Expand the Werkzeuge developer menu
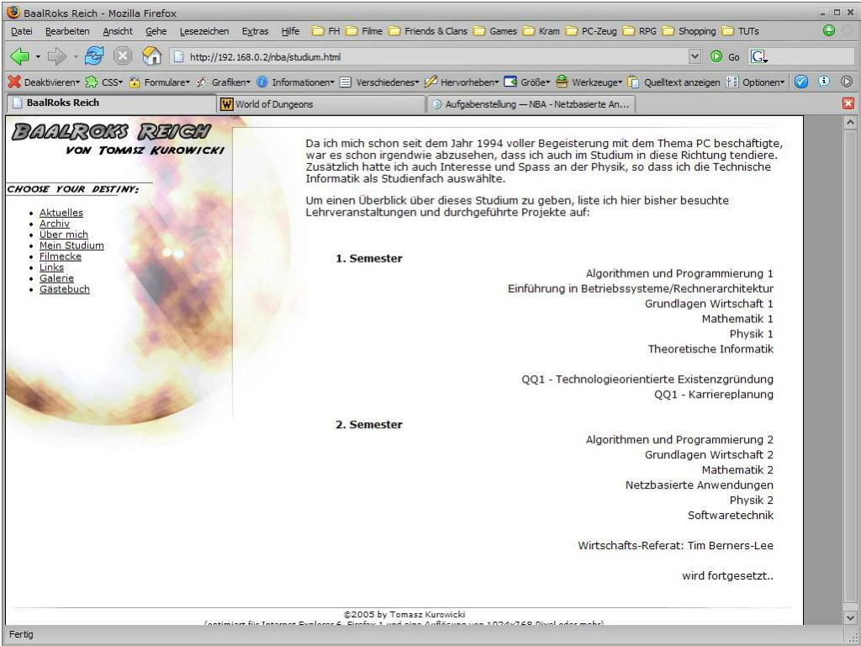 [589, 82]
